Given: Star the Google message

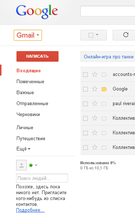Looking at the screenshot, I should [x=95, y=89].
